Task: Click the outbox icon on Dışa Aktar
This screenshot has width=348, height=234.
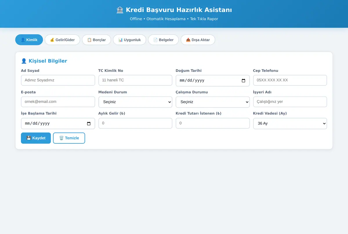Action: 188,40
